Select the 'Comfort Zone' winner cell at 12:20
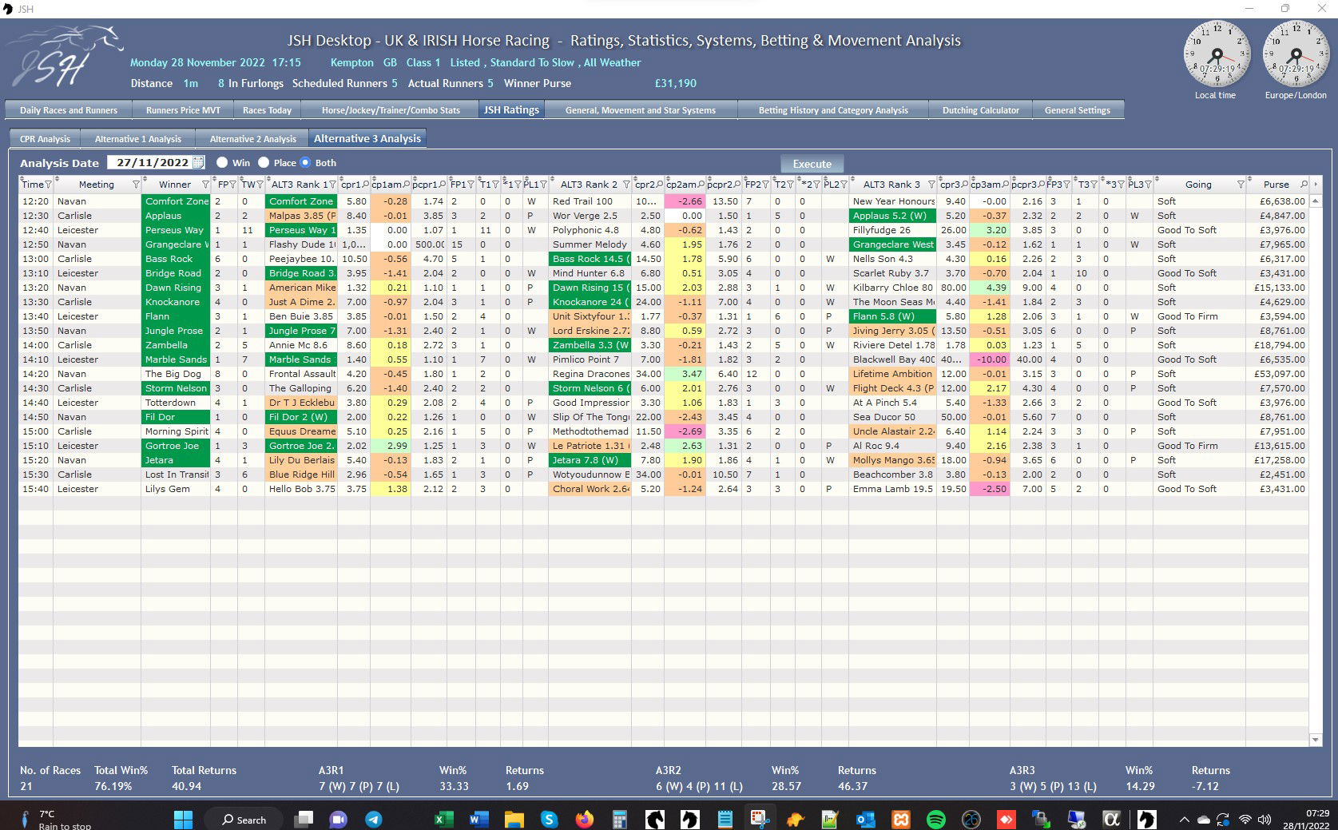 point(176,201)
